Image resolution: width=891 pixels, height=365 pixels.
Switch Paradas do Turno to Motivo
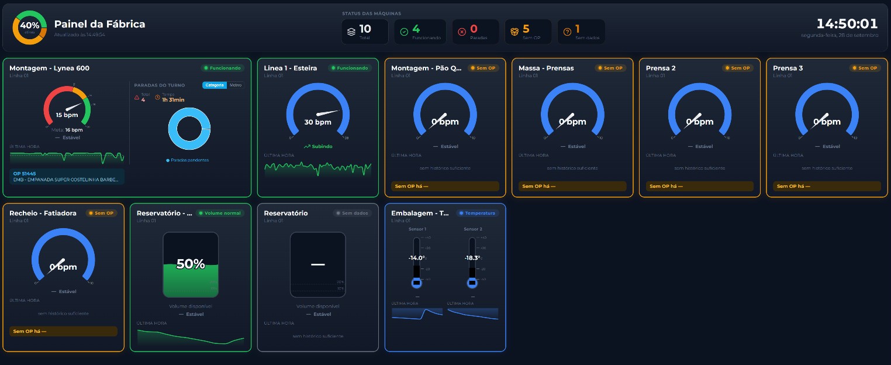click(236, 85)
